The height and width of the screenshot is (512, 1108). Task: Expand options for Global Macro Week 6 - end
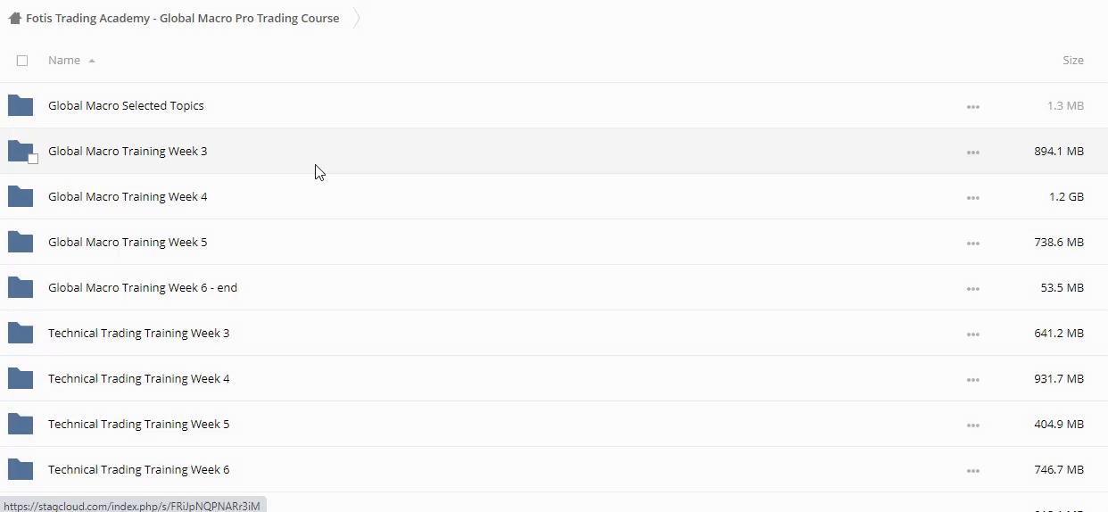click(x=972, y=289)
